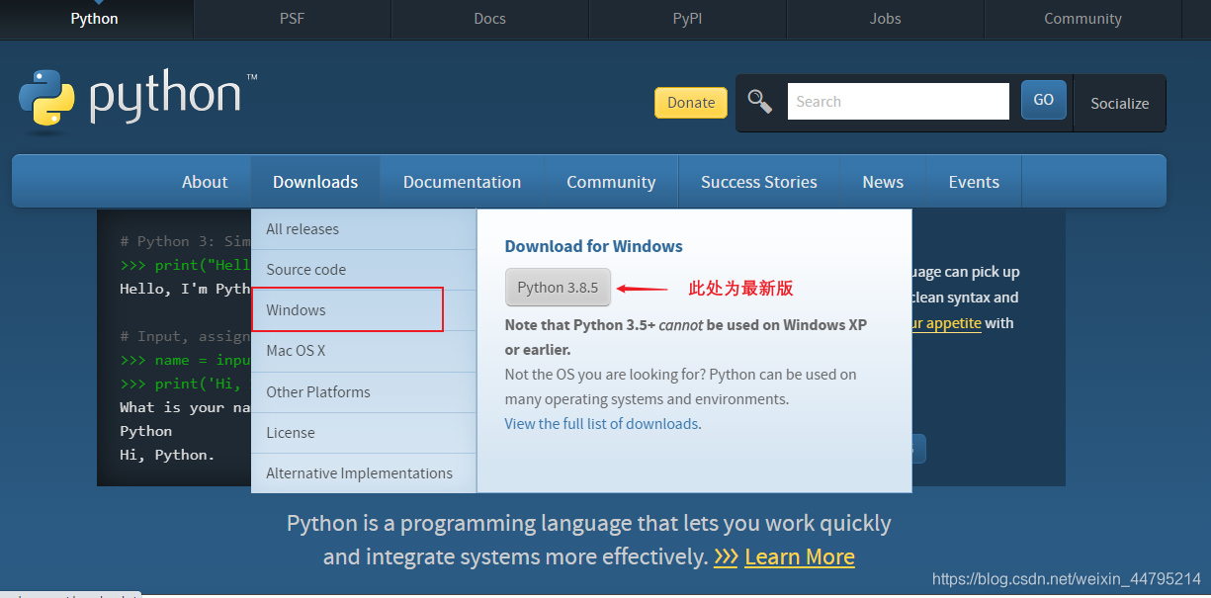The height and width of the screenshot is (598, 1211).
Task: Choose Mac OS X in Downloads menu
Action: 364,351
